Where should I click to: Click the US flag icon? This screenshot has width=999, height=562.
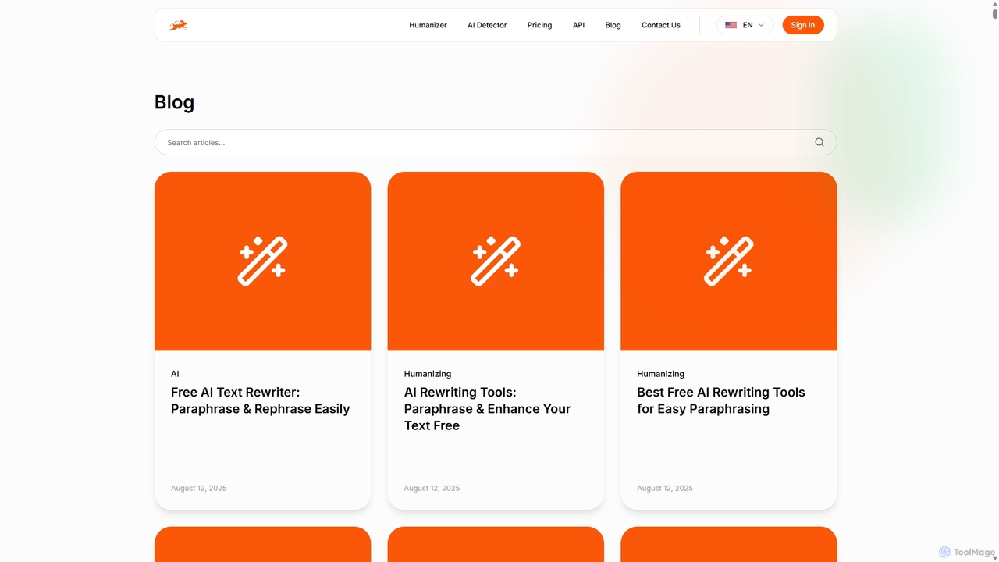(731, 25)
